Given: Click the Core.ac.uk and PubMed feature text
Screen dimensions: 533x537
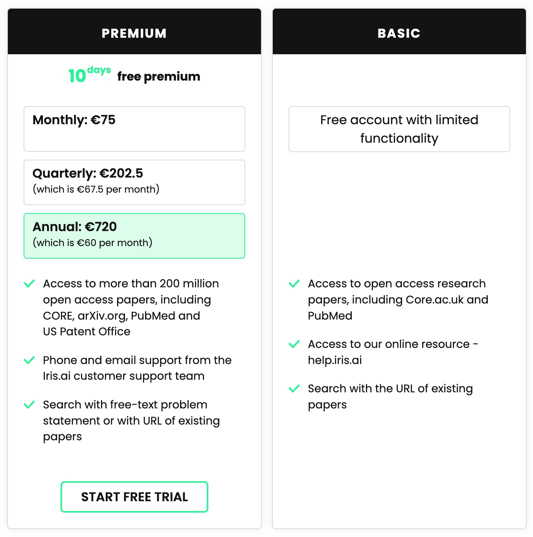Looking at the screenshot, I should (398, 300).
